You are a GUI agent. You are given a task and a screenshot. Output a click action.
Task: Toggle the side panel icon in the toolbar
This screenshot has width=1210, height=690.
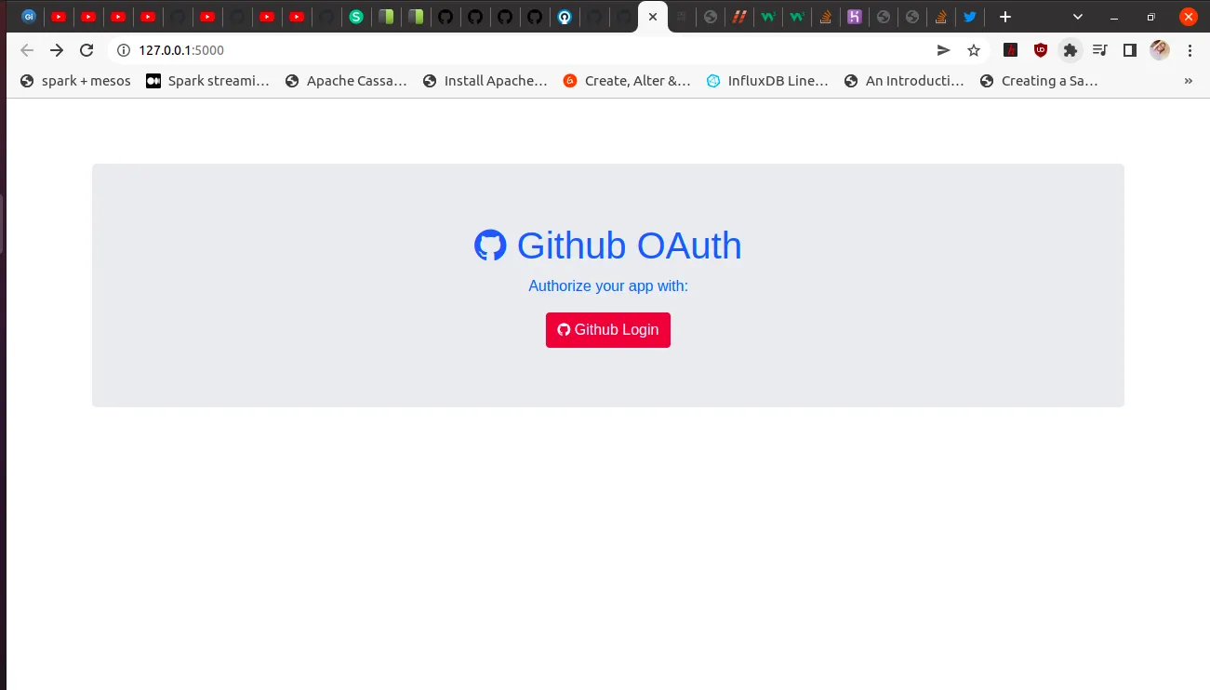coord(1129,50)
